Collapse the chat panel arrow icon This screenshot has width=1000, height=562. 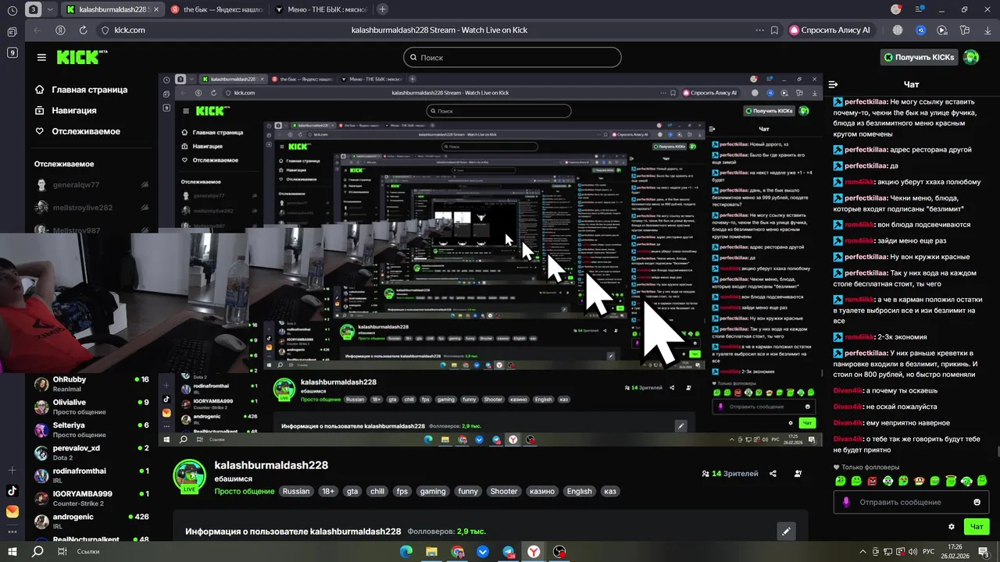click(833, 84)
